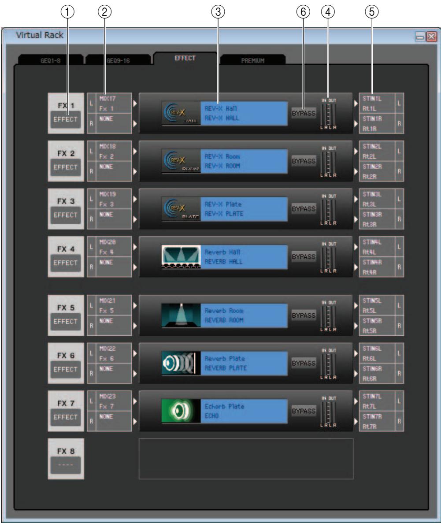The height and width of the screenshot is (523, 441).
Task: Select STIN6L output patch for FX 6
Action: point(377,353)
